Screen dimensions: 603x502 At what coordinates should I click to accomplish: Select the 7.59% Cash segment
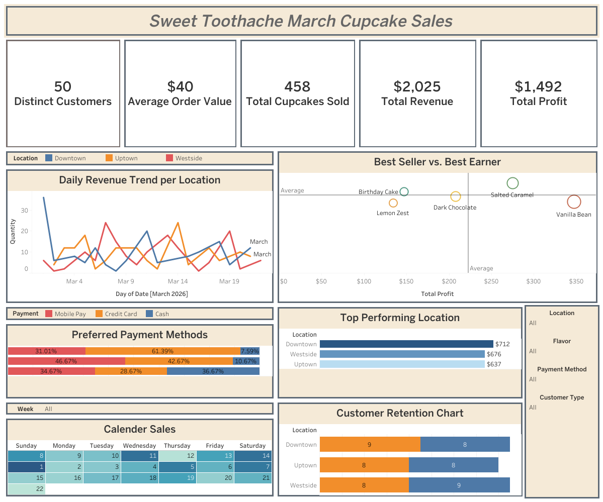[x=250, y=351]
